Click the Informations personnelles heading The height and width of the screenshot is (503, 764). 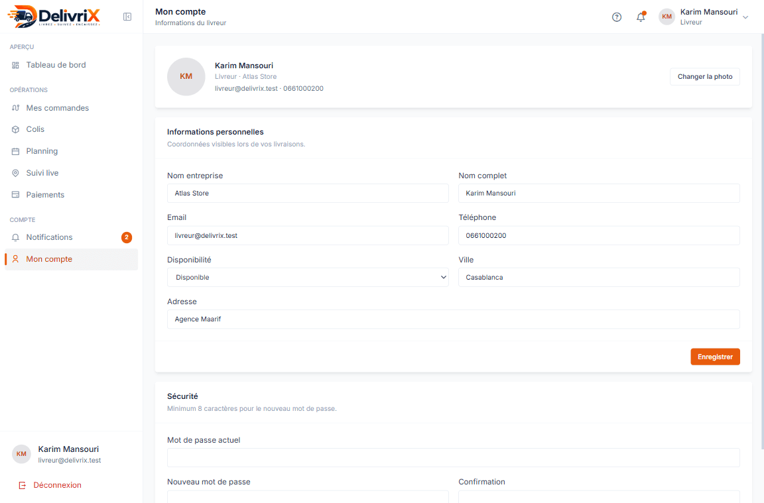pos(216,132)
